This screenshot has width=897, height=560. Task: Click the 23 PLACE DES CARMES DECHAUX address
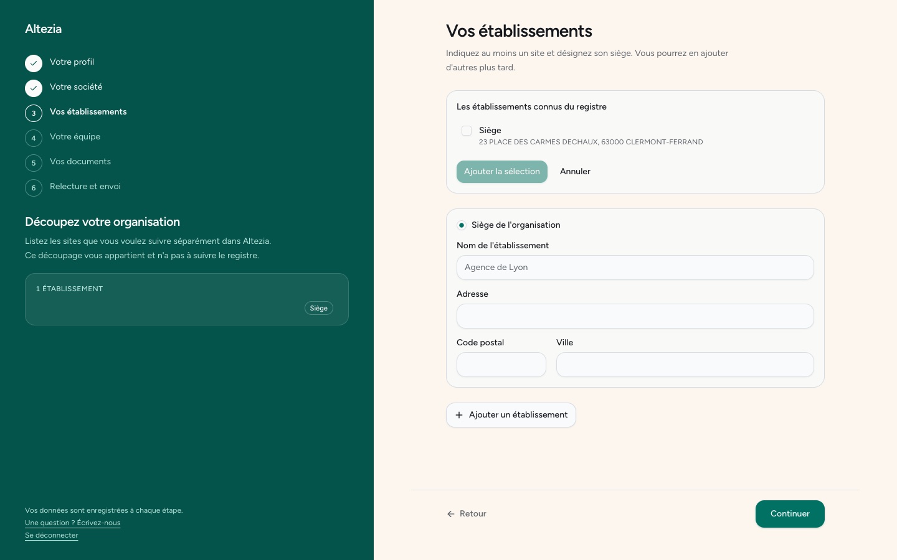click(591, 142)
